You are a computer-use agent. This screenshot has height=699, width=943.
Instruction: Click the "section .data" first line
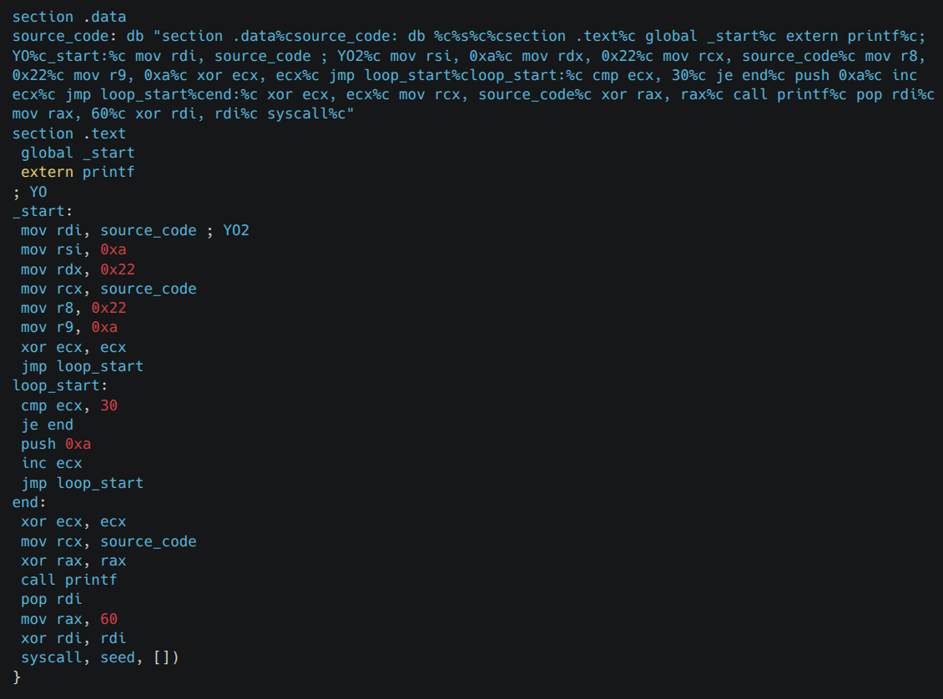coord(69,17)
